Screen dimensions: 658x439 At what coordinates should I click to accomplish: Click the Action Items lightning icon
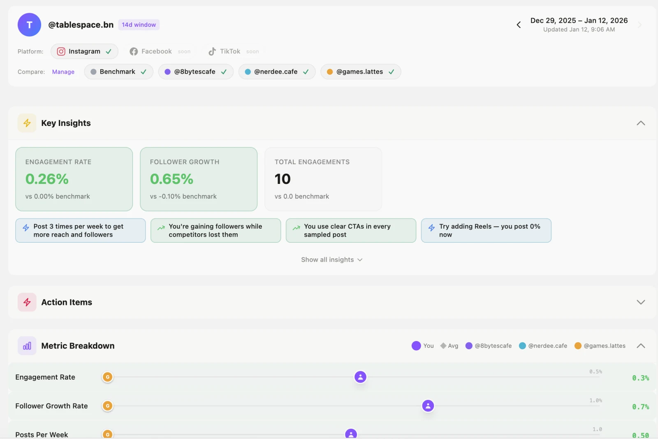point(27,302)
